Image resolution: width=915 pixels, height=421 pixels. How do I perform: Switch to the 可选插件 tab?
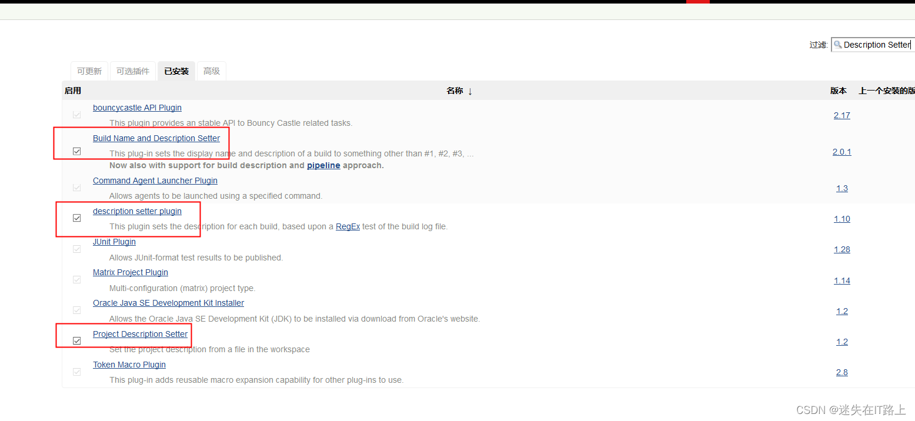tap(132, 71)
